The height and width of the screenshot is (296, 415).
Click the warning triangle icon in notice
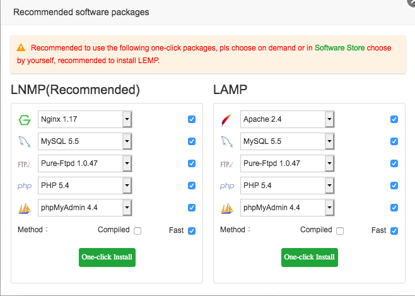point(21,48)
